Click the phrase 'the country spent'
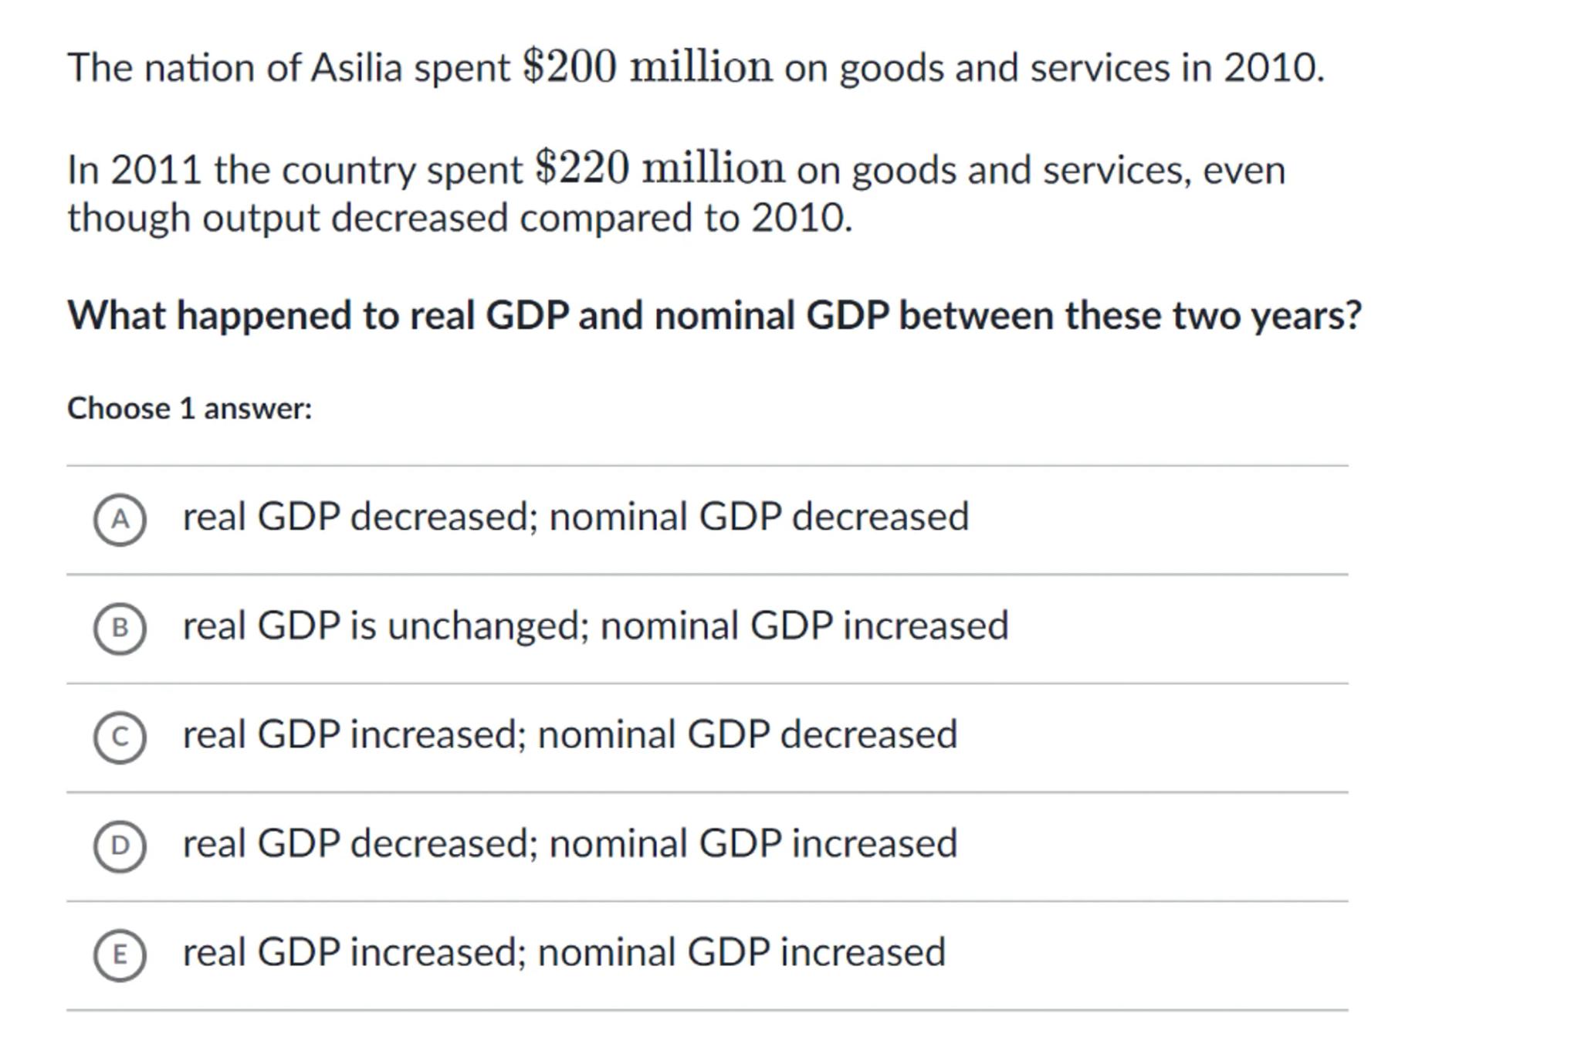 tap(368, 170)
